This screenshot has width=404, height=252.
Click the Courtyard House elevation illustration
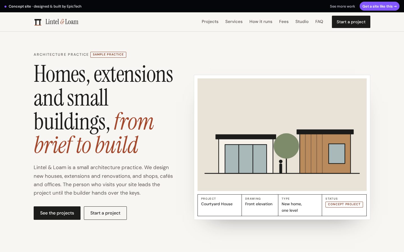point(282,135)
